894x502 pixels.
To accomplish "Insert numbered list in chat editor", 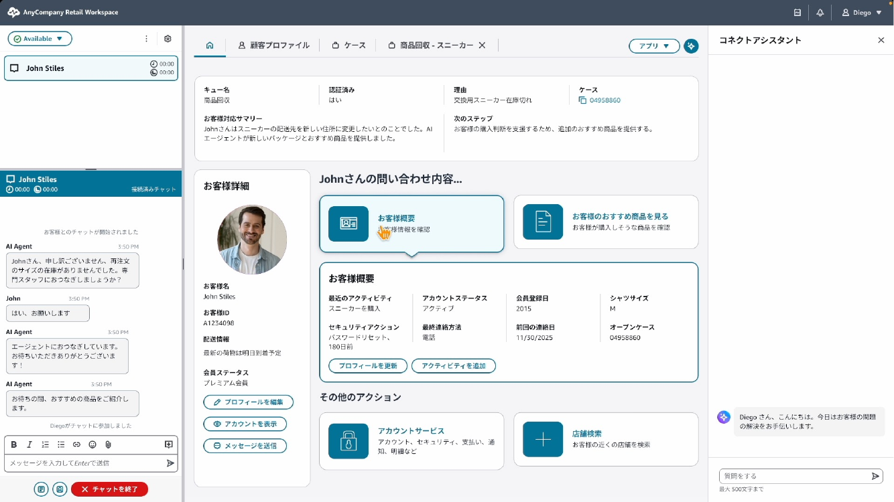I will click(x=46, y=444).
